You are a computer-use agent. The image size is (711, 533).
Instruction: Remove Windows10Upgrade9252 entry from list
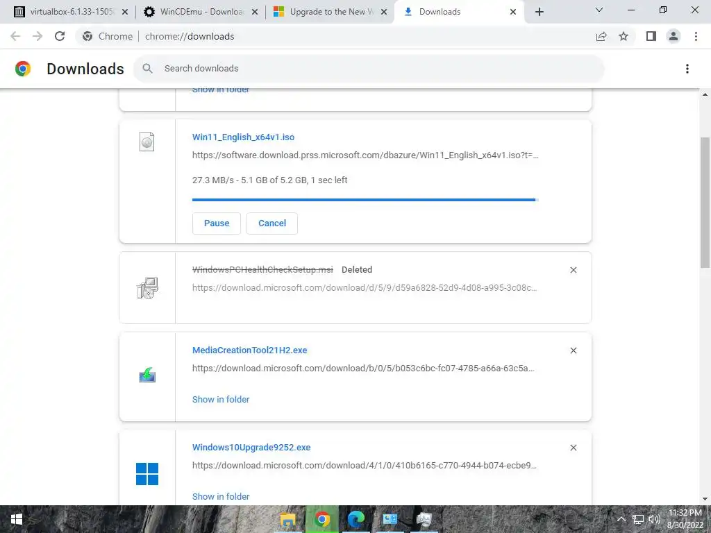573,448
